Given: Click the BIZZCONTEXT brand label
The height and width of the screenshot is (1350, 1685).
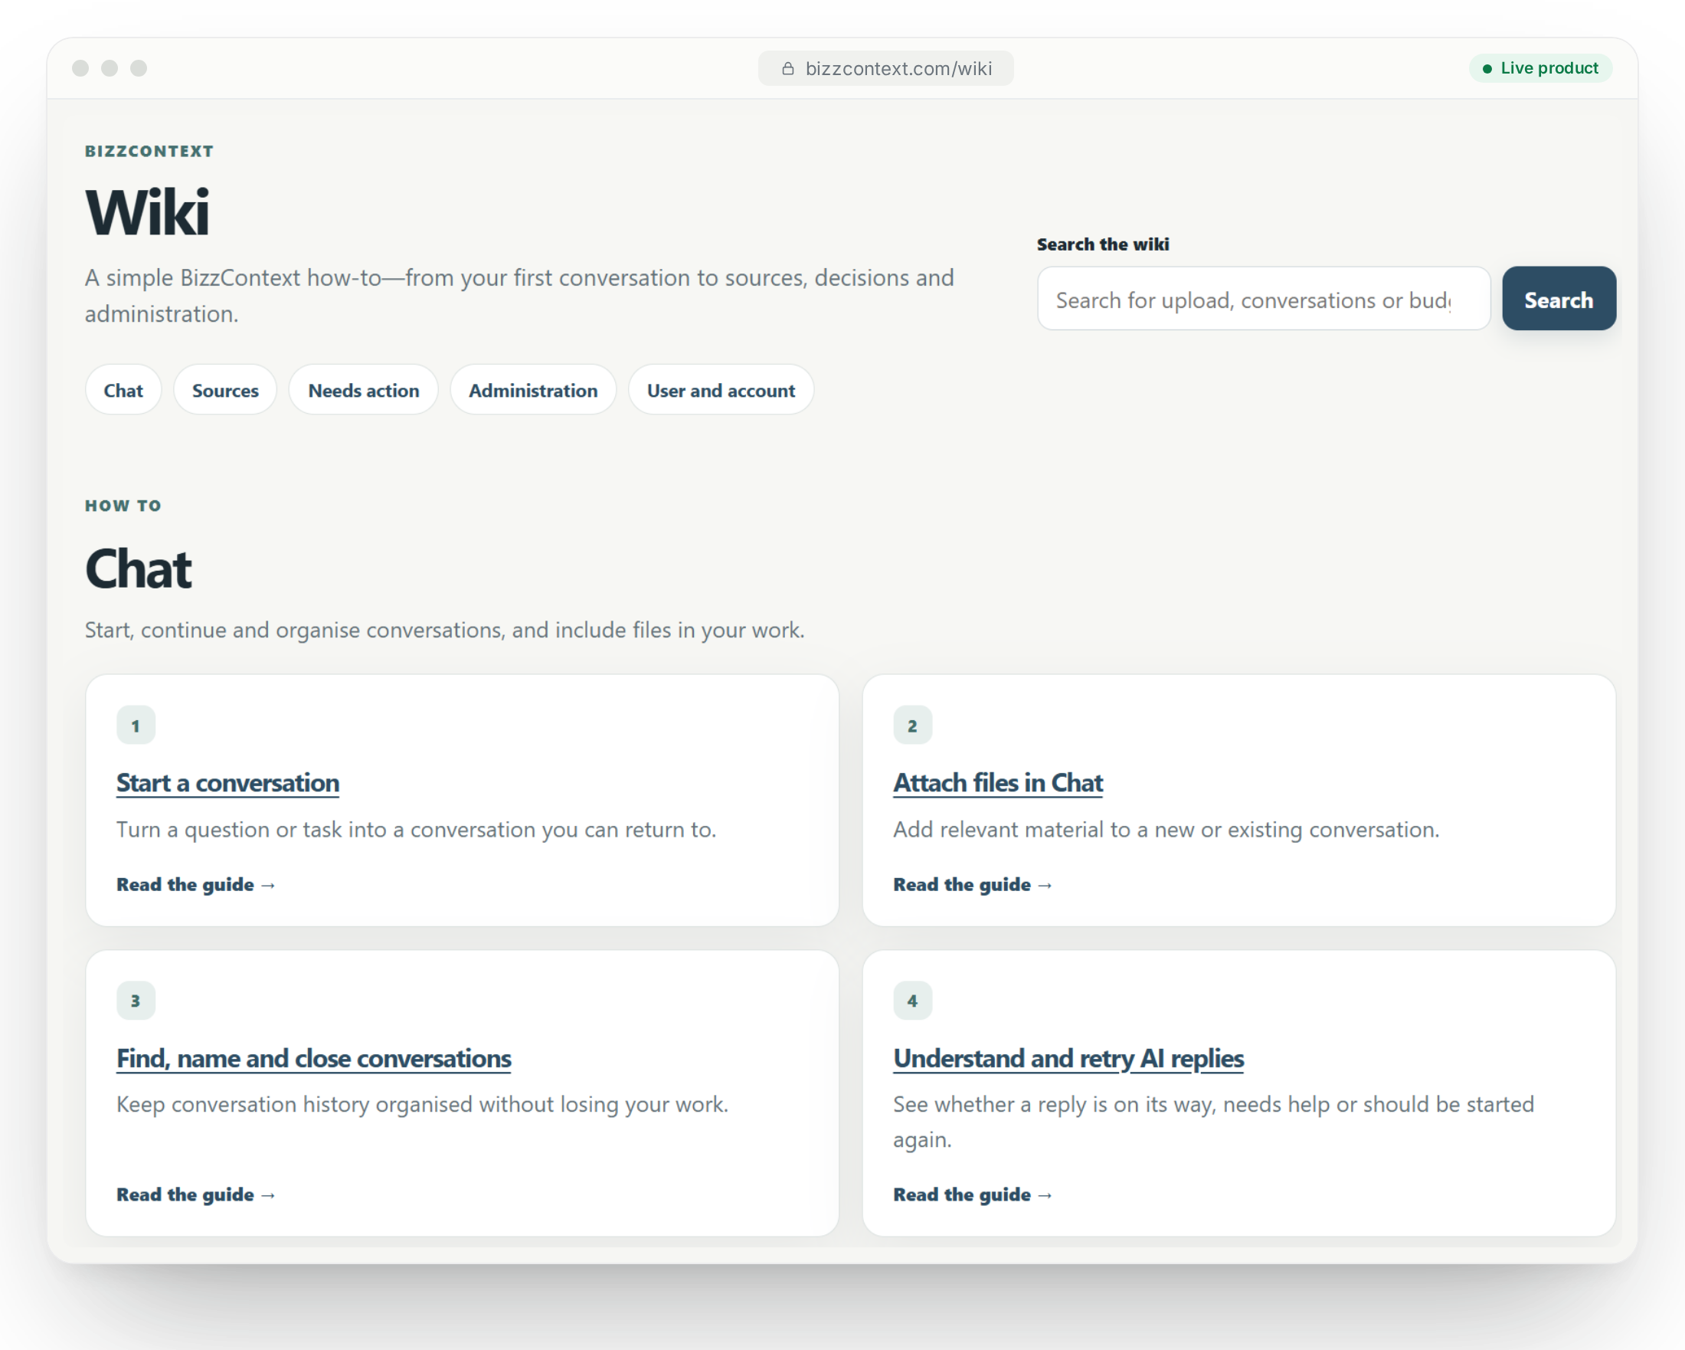Looking at the screenshot, I should point(149,151).
